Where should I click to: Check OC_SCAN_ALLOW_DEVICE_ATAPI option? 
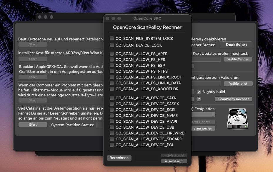tap(112, 121)
